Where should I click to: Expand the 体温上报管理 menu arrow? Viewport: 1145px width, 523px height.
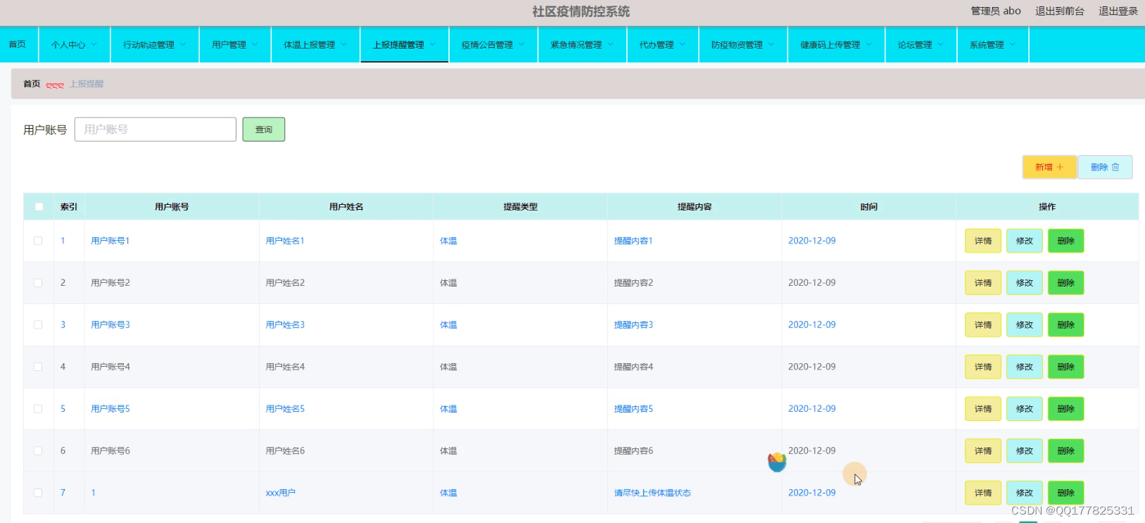pyautogui.click(x=343, y=44)
